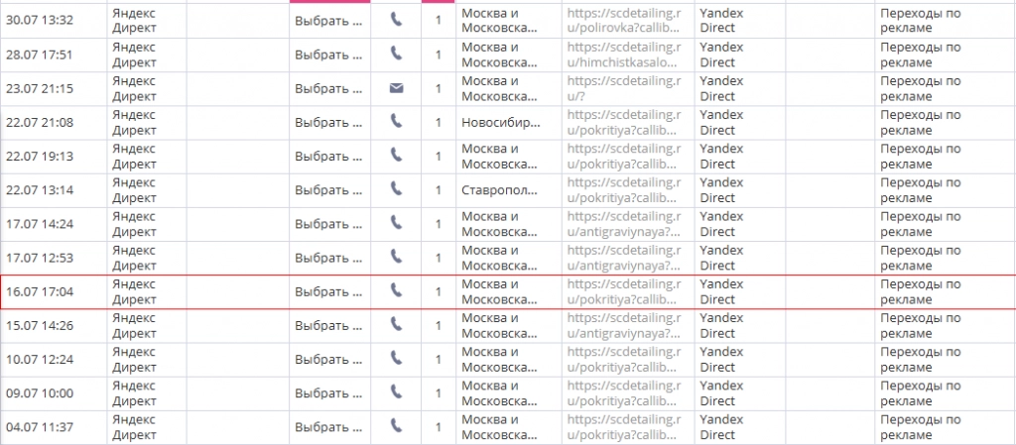Screen dimensions: 1016x445
Task: Click the phone icon in the 22.07 13:14 row
Action: [x=396, y=190]
